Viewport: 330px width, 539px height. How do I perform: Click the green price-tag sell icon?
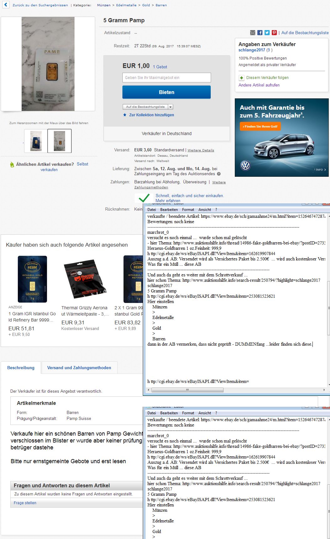[x=12, y=164]
